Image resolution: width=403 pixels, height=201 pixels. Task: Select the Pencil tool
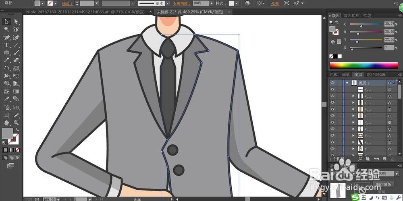coord(6,60)
